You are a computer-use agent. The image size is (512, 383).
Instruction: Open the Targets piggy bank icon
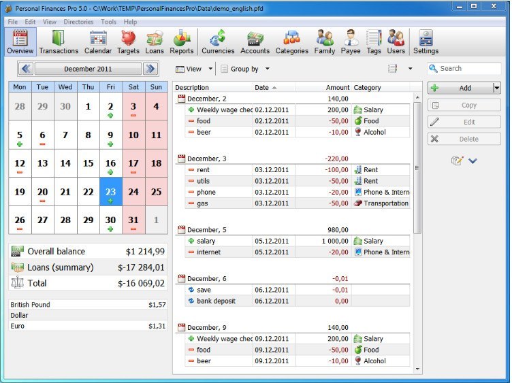coord(128,41)
